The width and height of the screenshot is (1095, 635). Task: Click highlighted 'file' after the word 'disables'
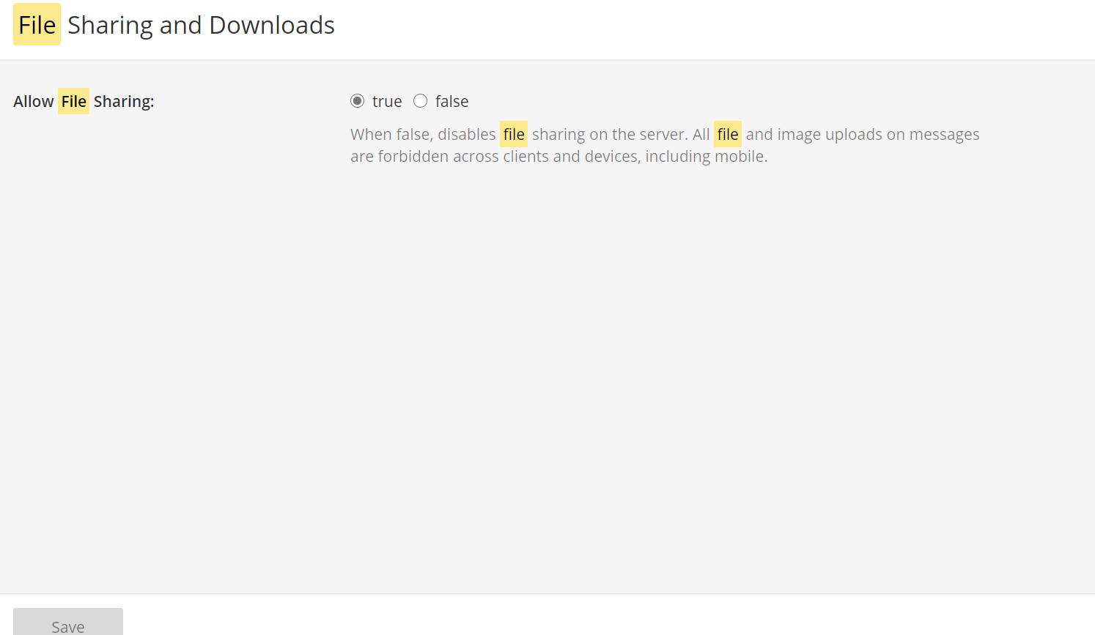coord(514,134)
